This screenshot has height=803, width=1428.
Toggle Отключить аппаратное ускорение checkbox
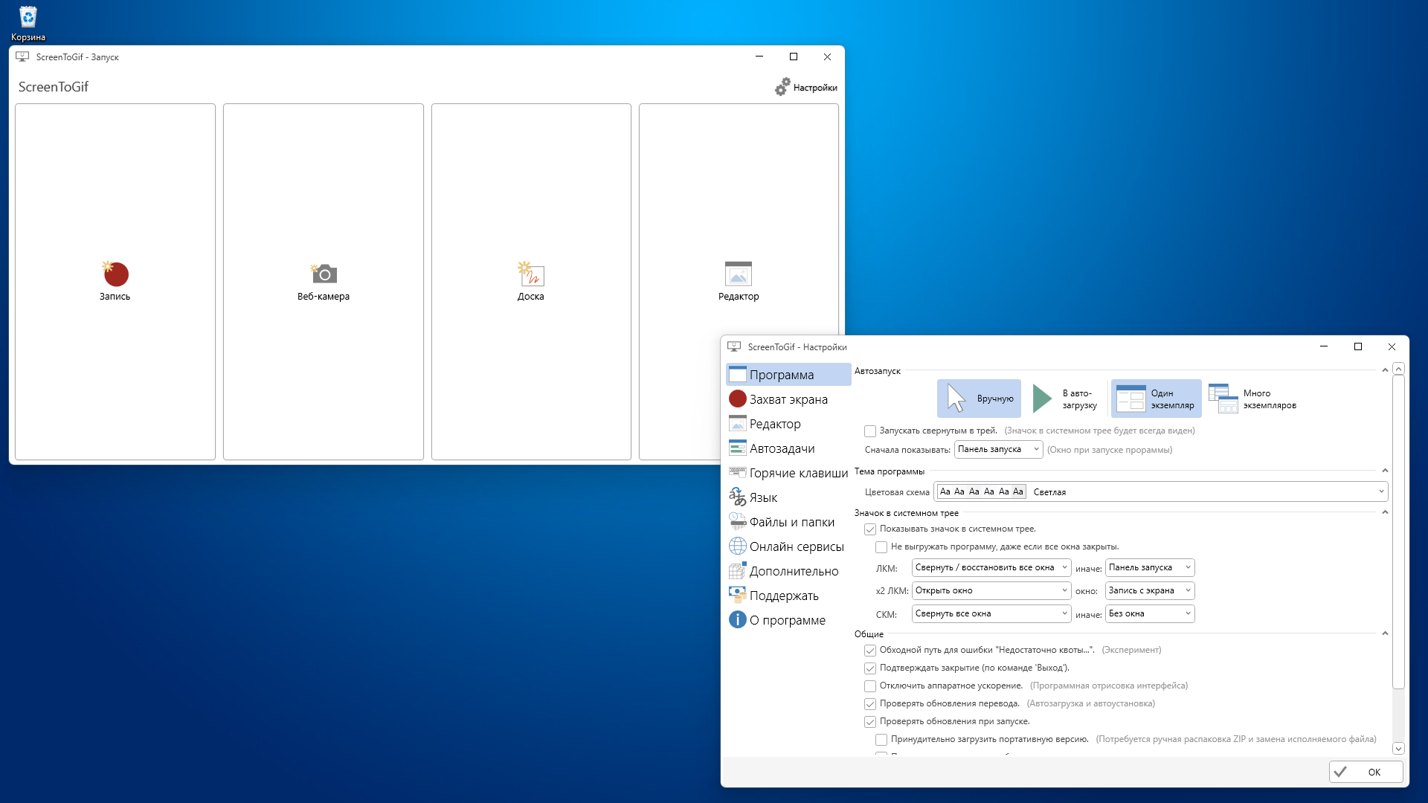pyautogui.click(x=870, y=686)
